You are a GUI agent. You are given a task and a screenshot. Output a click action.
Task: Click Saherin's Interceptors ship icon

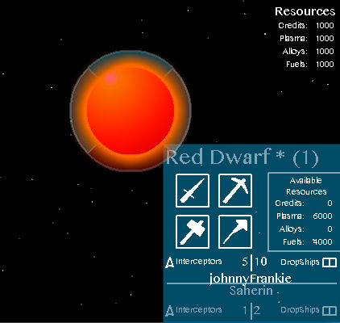tap(169, 311)
